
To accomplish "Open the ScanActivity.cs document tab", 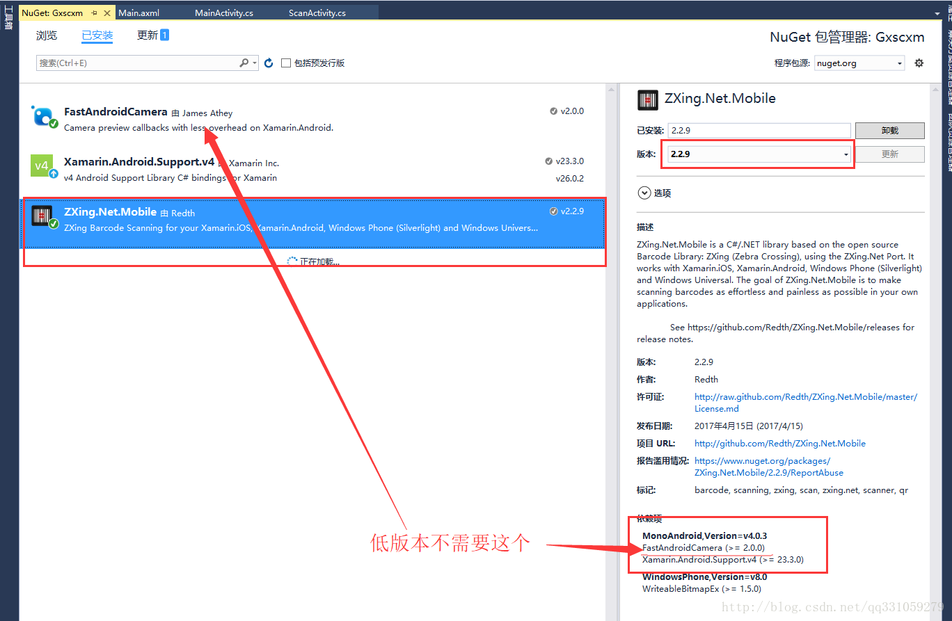I will pyautogui.click(x=317, y=13).
